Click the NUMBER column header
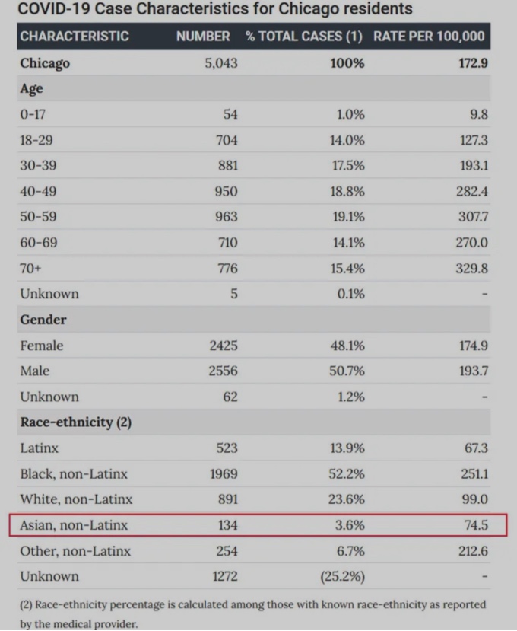 coord(203,37)
